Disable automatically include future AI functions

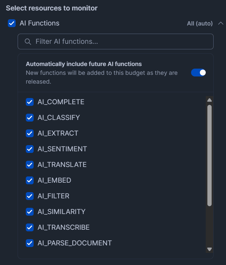click(x=199, y=73)
